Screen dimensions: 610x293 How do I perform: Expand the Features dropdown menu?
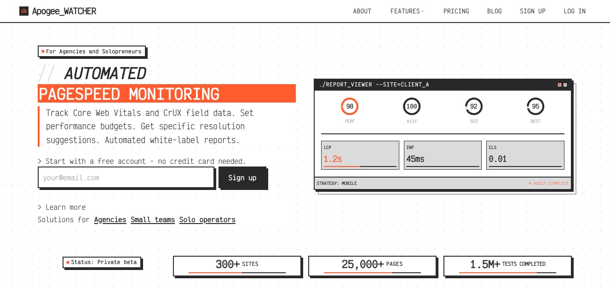(x=407, y=11)
